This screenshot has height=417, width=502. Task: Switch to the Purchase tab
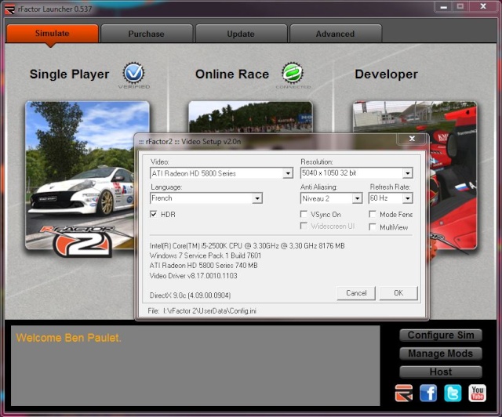coord(147,34)
